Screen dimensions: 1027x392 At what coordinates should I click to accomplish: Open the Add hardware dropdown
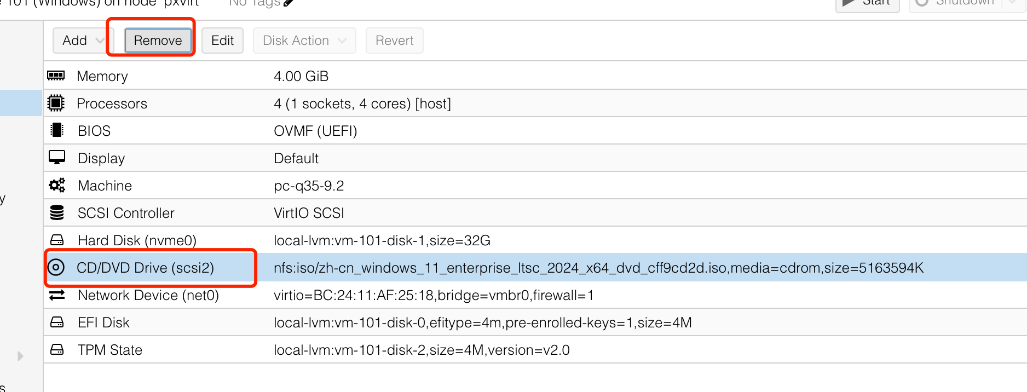pos(82,41)
